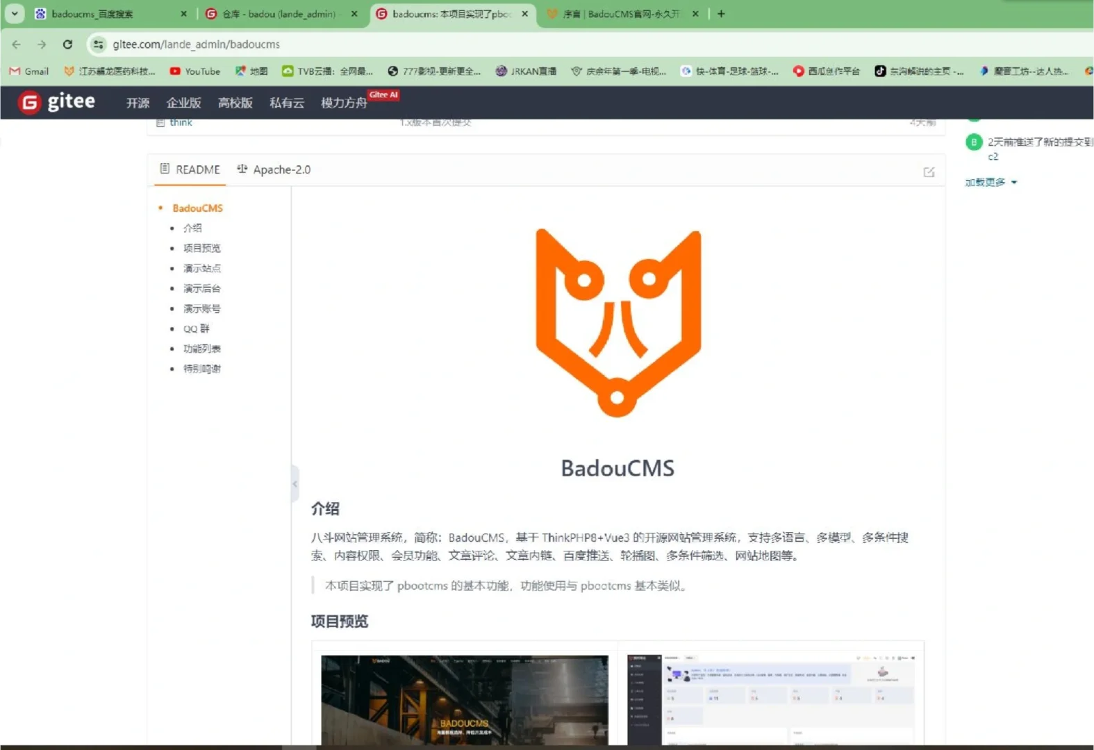
Task: Collapse the README outline sidebar handle
Action: point(295,483)
